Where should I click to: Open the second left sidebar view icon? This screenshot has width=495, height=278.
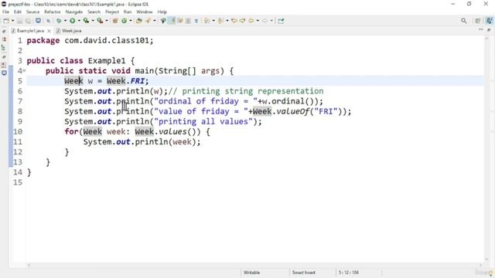point(4,39)
